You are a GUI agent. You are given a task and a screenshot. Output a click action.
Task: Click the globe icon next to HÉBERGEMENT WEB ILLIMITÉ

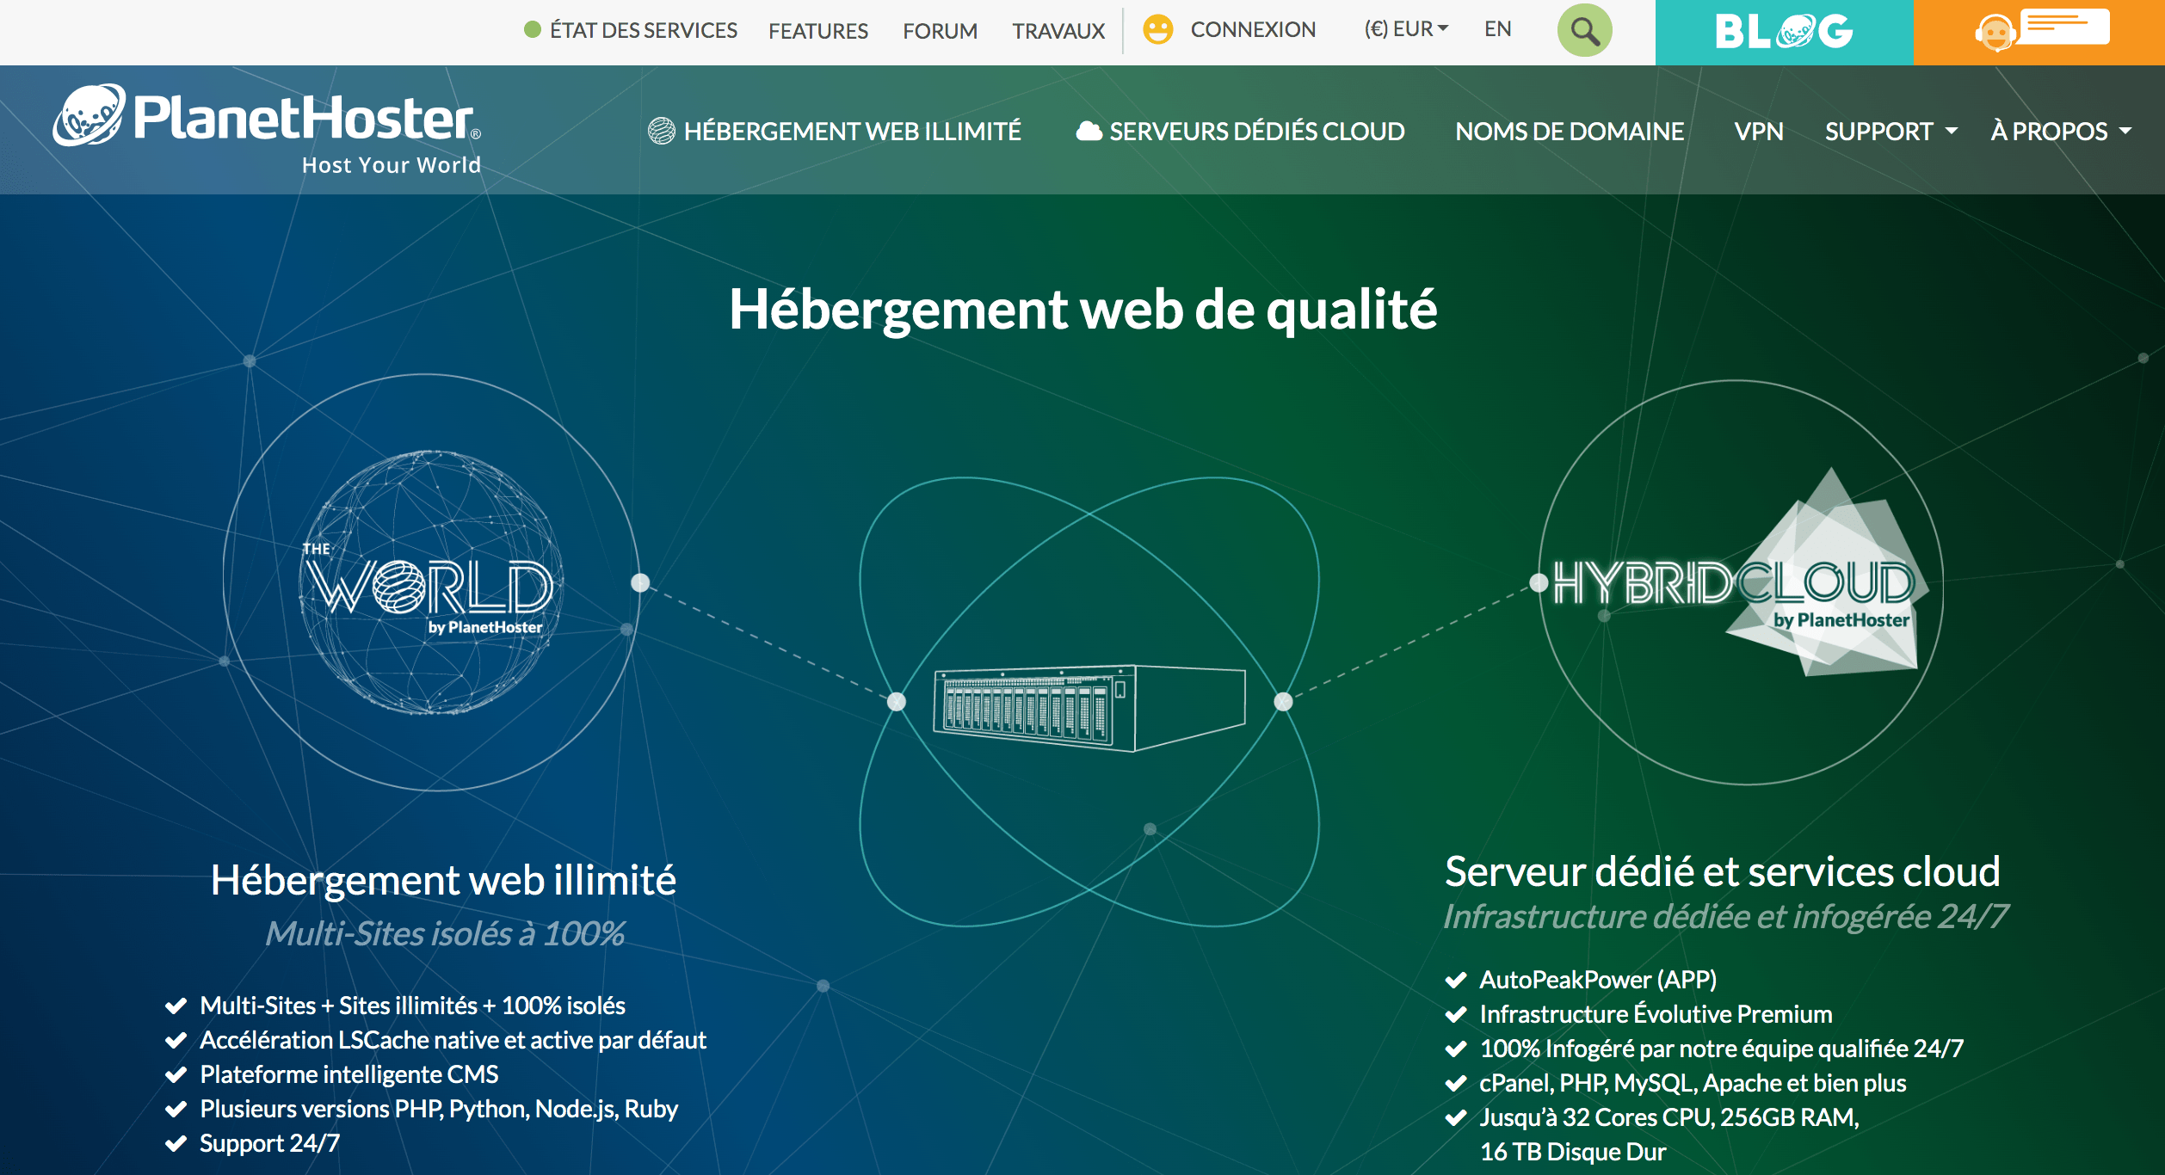click(x=661, y=131)
